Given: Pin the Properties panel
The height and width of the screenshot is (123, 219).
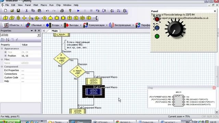Looking at the screenshot, I should pyautogui.click(x=36, y=30).
